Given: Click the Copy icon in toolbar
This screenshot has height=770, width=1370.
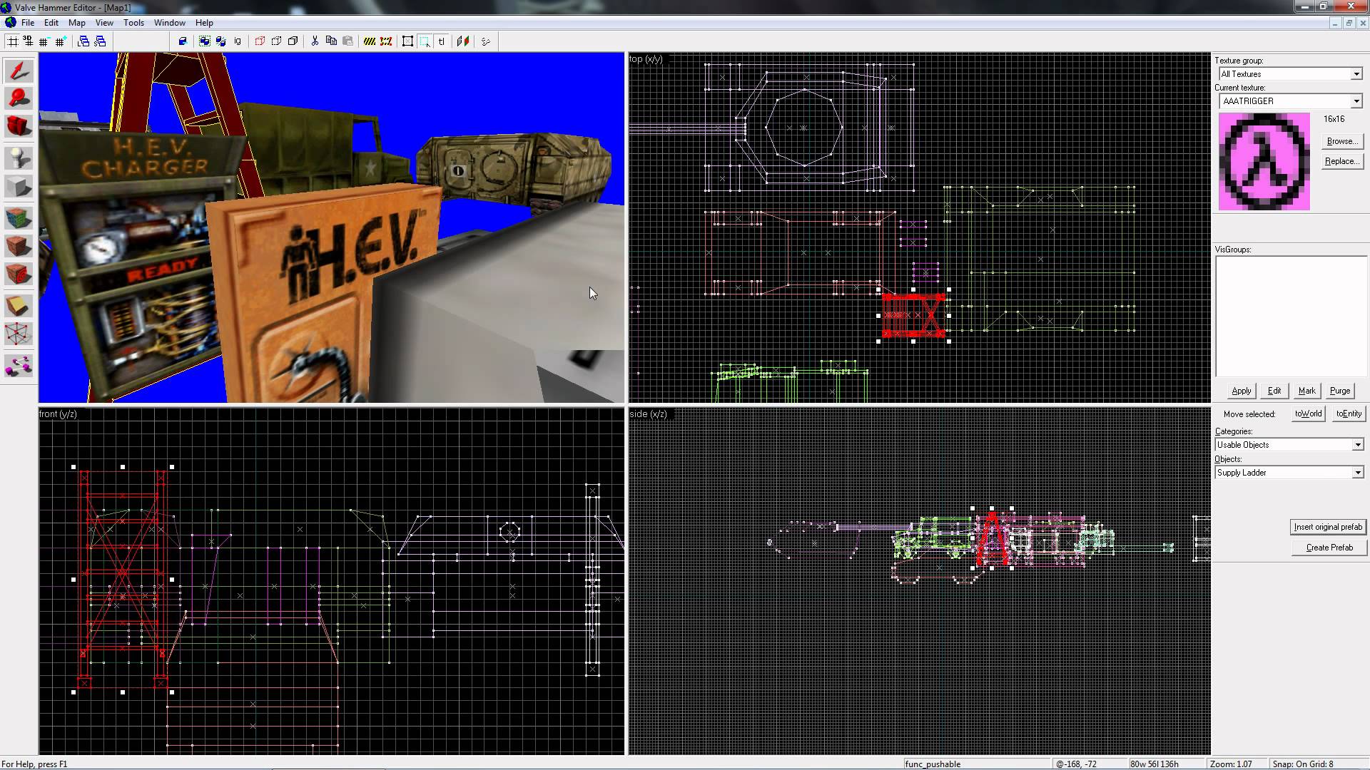Looking at the screenshot, I should (331, 41).
